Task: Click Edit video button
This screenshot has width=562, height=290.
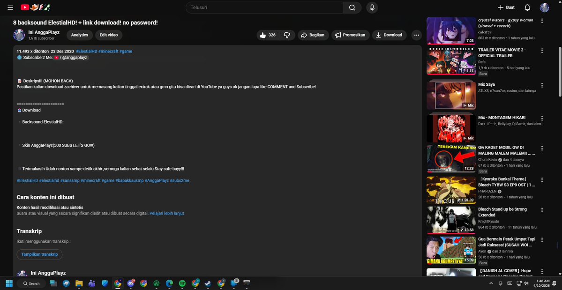Action: (x=109, y=35)
